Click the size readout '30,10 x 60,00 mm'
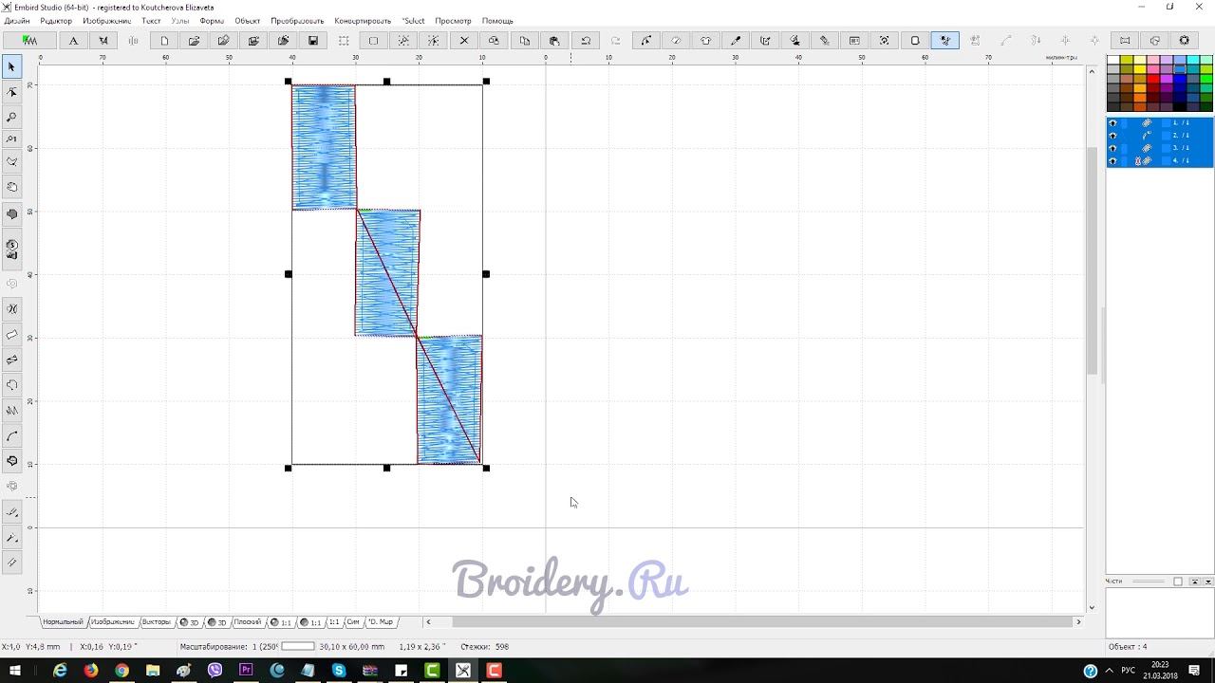The width and height of the screenshot is (1215, 683). tap(352, 647)
